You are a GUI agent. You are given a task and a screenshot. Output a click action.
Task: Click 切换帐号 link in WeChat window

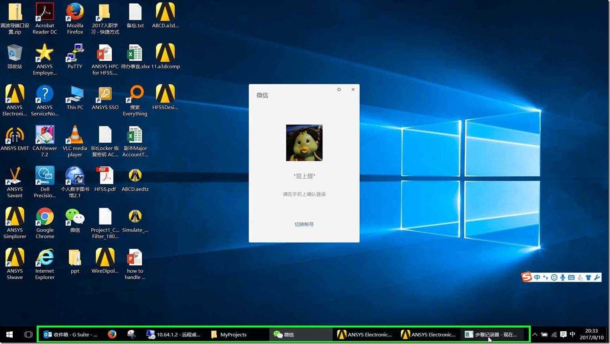pyautogui.click(x=304, y=224)
